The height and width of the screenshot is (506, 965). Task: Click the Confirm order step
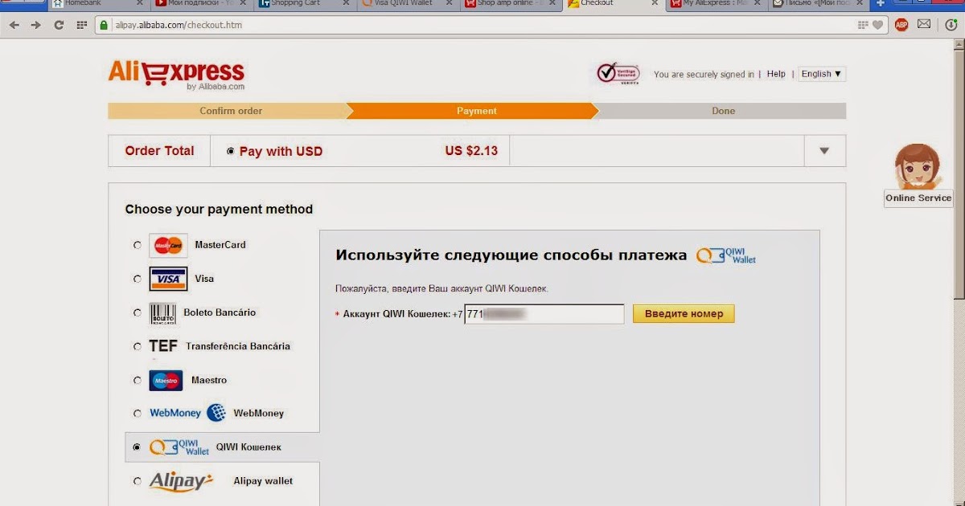click(231, 111)
